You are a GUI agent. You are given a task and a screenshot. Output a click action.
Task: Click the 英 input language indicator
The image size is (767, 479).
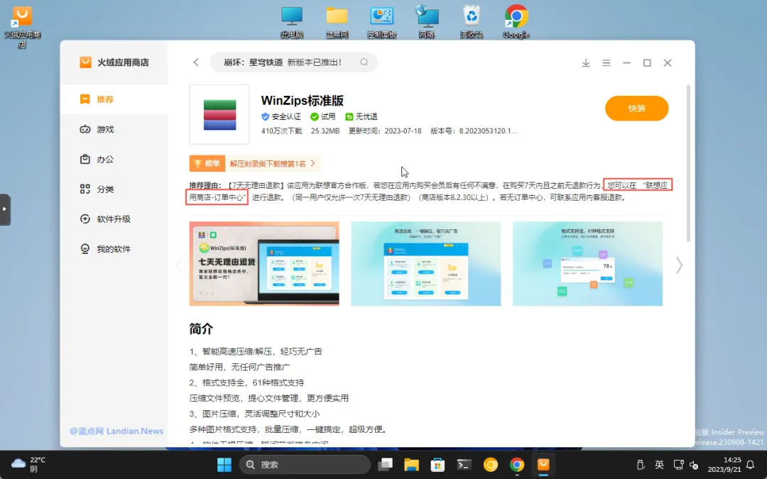click(x=659, y=465)
